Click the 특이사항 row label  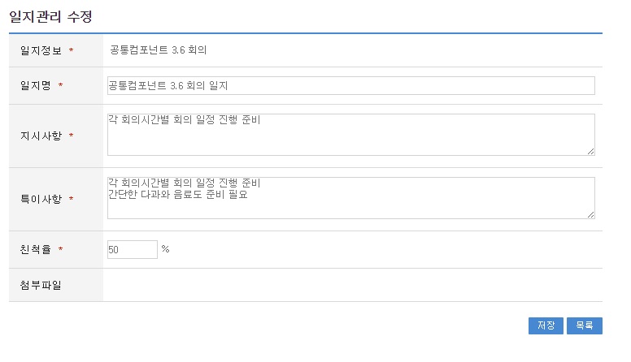click(x=41, y=199)
